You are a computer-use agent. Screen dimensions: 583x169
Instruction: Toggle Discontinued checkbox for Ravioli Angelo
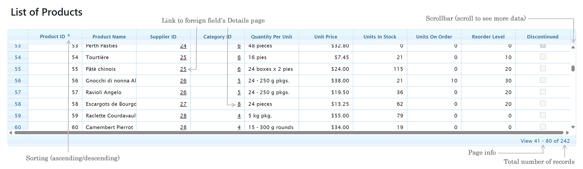(x=543, y=92)
